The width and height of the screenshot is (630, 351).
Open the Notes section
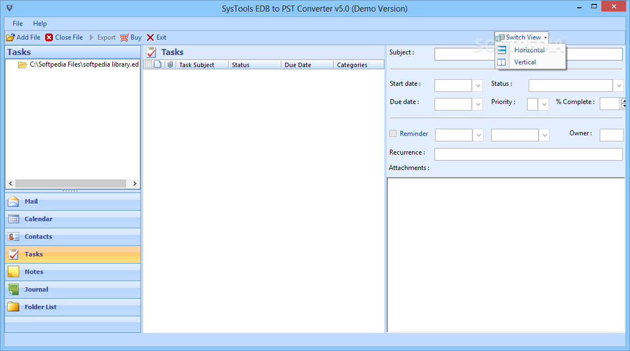pos(73,272)
